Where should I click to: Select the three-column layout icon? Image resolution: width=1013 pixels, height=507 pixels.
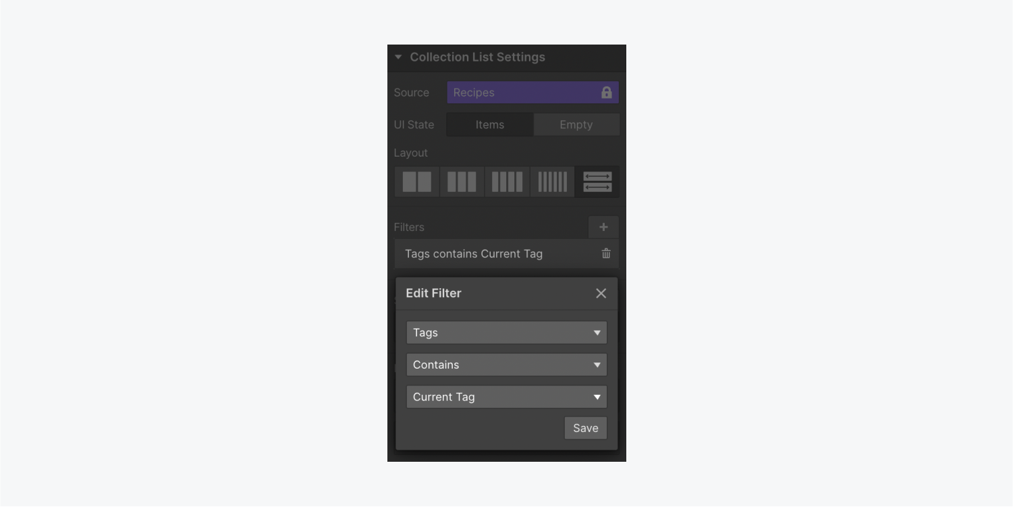[x=462, y=182]
